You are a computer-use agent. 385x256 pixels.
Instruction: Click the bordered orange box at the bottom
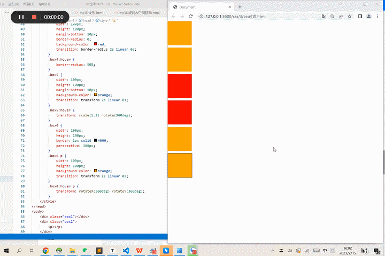pyautogui.click(x=180, y=165)
